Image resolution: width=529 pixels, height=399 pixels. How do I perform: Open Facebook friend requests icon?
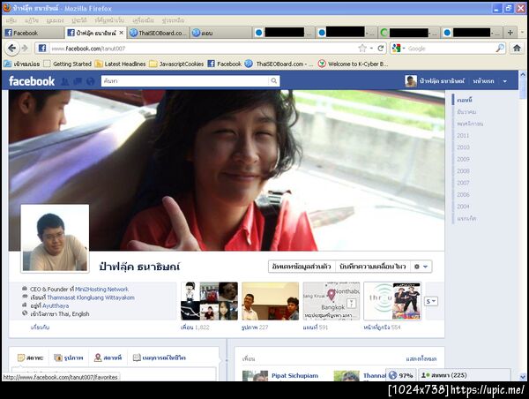[x=64, y=81]
